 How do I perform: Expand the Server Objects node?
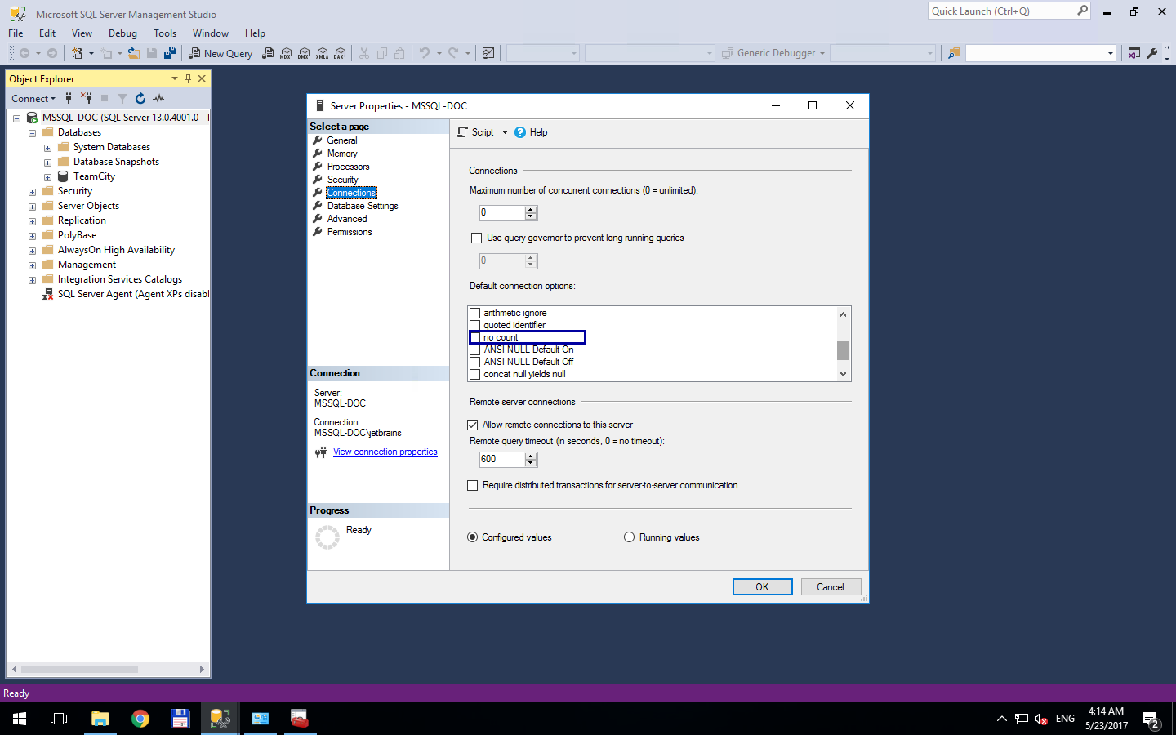click(x=32, y=207)
